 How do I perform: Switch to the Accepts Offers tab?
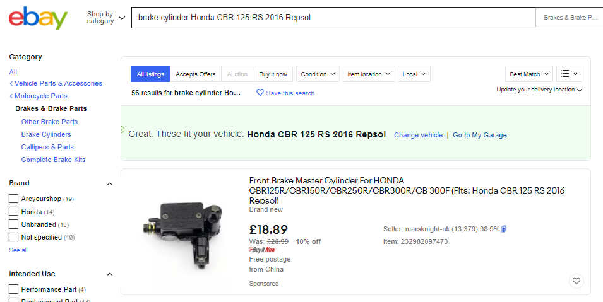click(195, 74)
